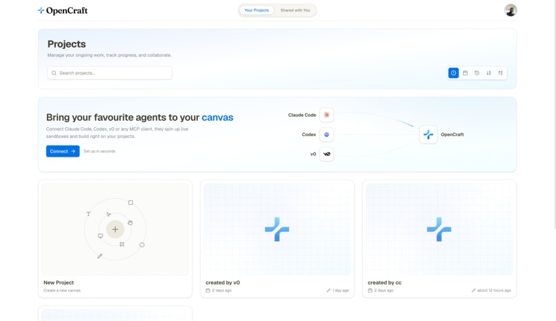Click the Codex agent icon
556x321 pixels.
(326, 135)
